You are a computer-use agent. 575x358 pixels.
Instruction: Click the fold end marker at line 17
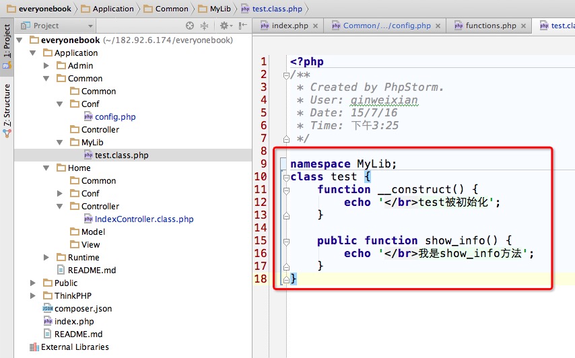coord(286,266)
